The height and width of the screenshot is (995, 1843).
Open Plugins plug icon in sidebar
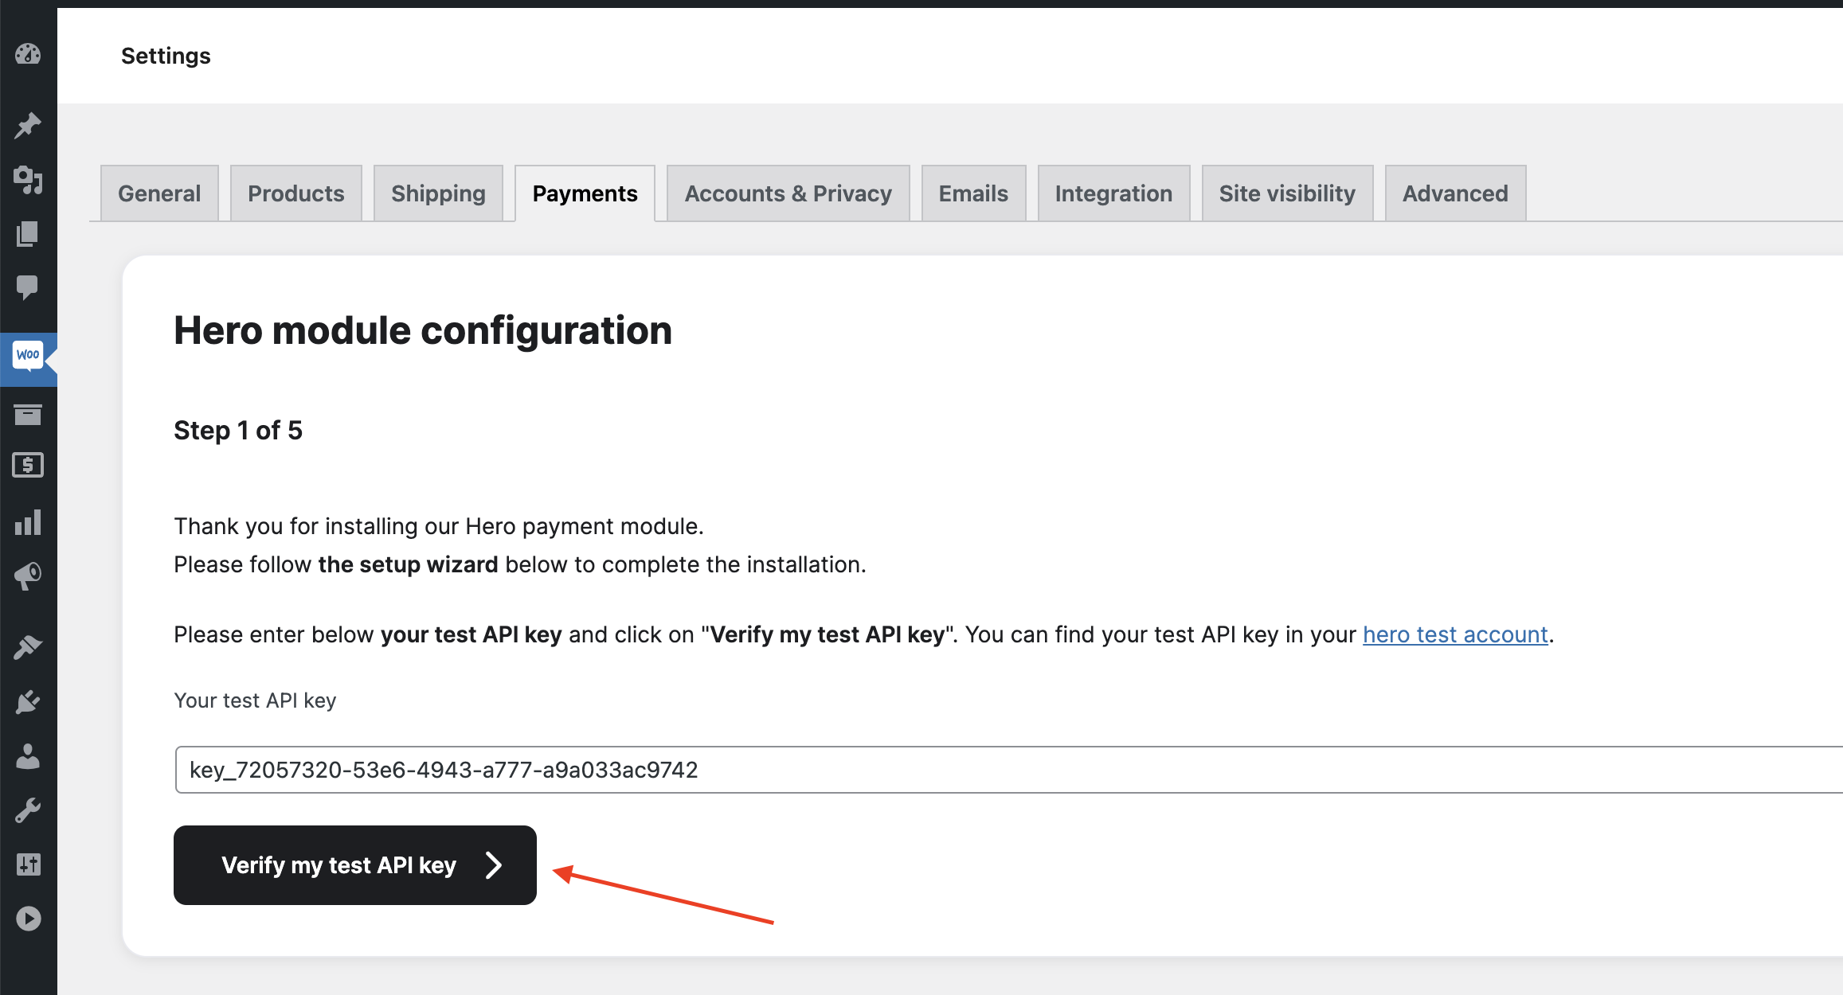[x=28, y=702]
